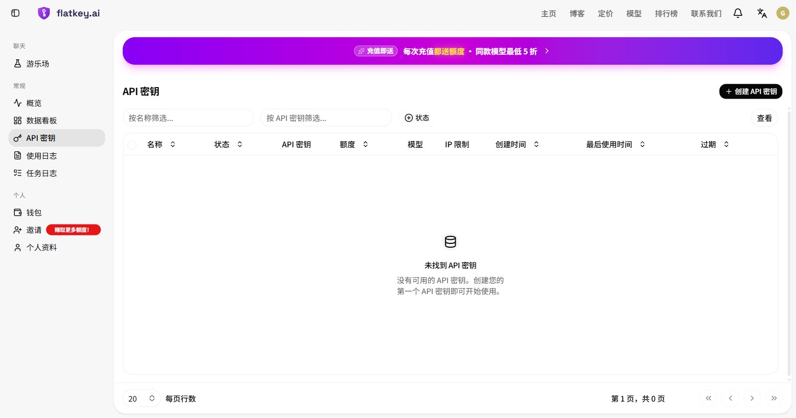This screenshot has height=418, width=796.
Task: Click the IP 限制 column header
Action: [457, 144]
